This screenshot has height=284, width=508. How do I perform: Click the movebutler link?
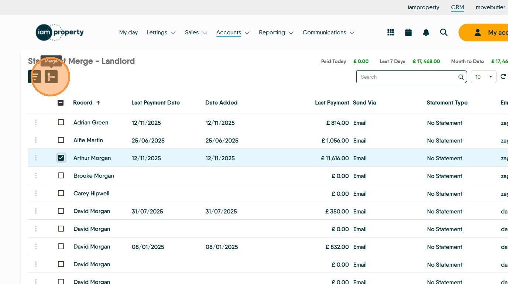point(490,7)
